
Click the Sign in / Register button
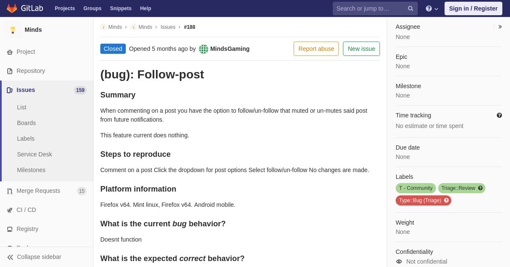[x=473, y=8]
